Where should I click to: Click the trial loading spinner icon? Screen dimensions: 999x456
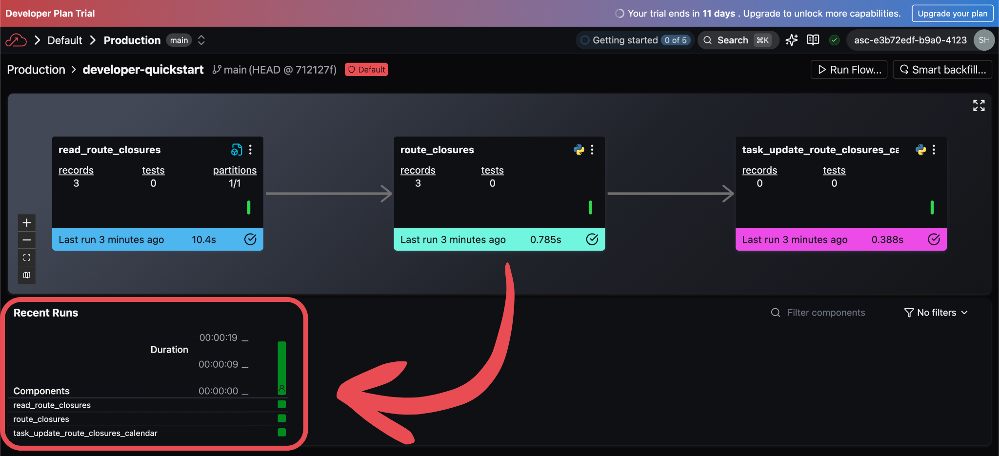(x=619, y=13)
